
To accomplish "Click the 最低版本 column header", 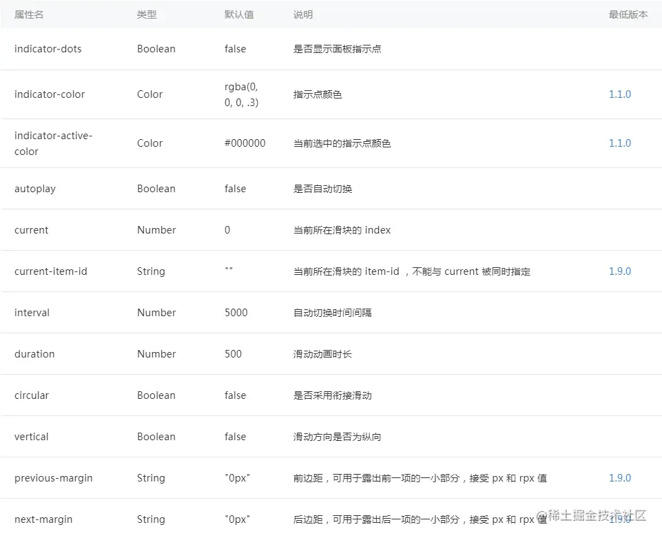I will [x=628, y=14].
